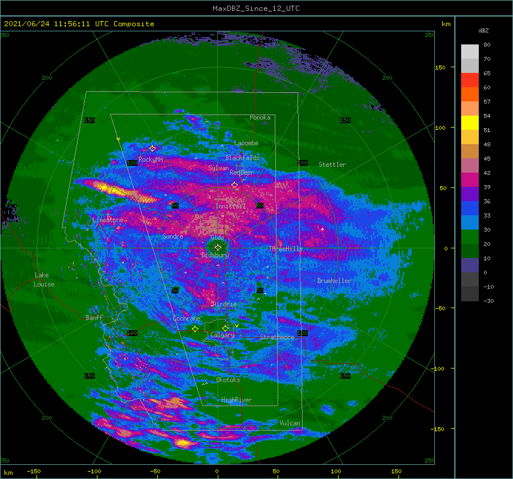Screen dimensions: 513x479
Task: Click the Limestone label on map
Action: pyautogui.click(x=108, y=220)
